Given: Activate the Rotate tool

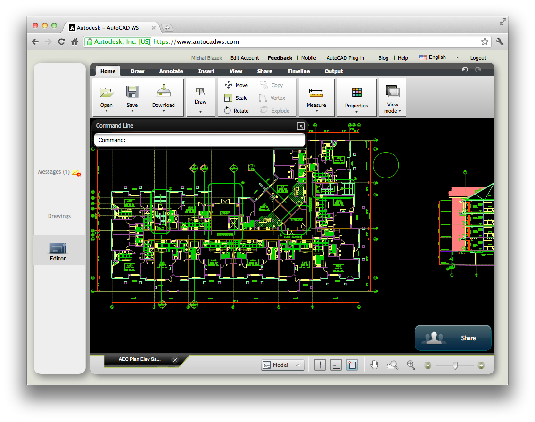Looking at the screenshot, I should [236, 111].
